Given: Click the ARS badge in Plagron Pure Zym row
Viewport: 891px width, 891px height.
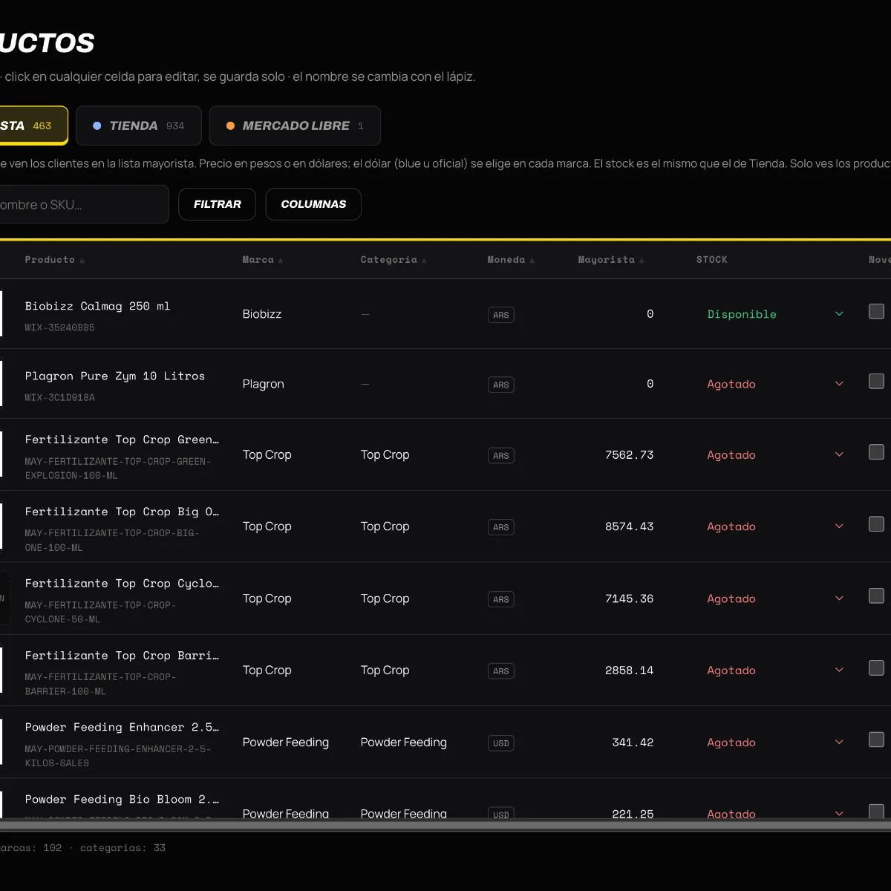Looking at the screenshot, I should 501,385.
